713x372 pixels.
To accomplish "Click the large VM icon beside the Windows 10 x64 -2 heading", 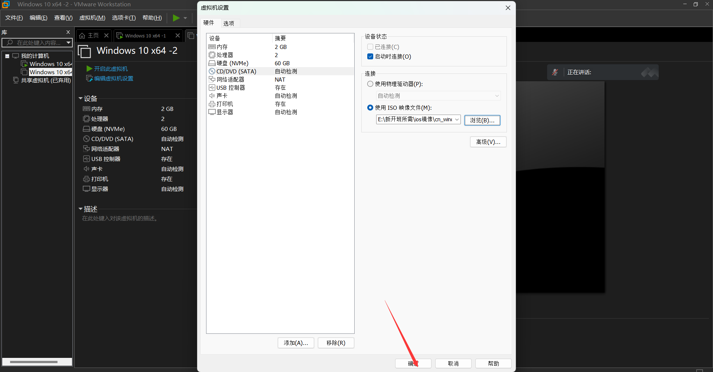I will (x=84, y=51).
